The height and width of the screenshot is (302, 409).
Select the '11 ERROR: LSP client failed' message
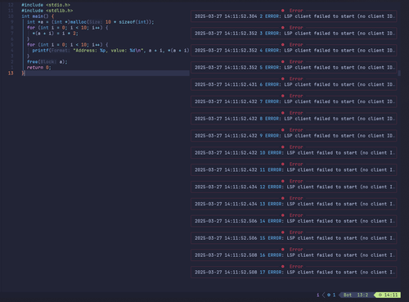294,169
